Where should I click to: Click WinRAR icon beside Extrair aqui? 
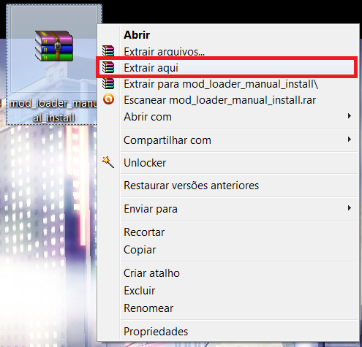(108, 67)
